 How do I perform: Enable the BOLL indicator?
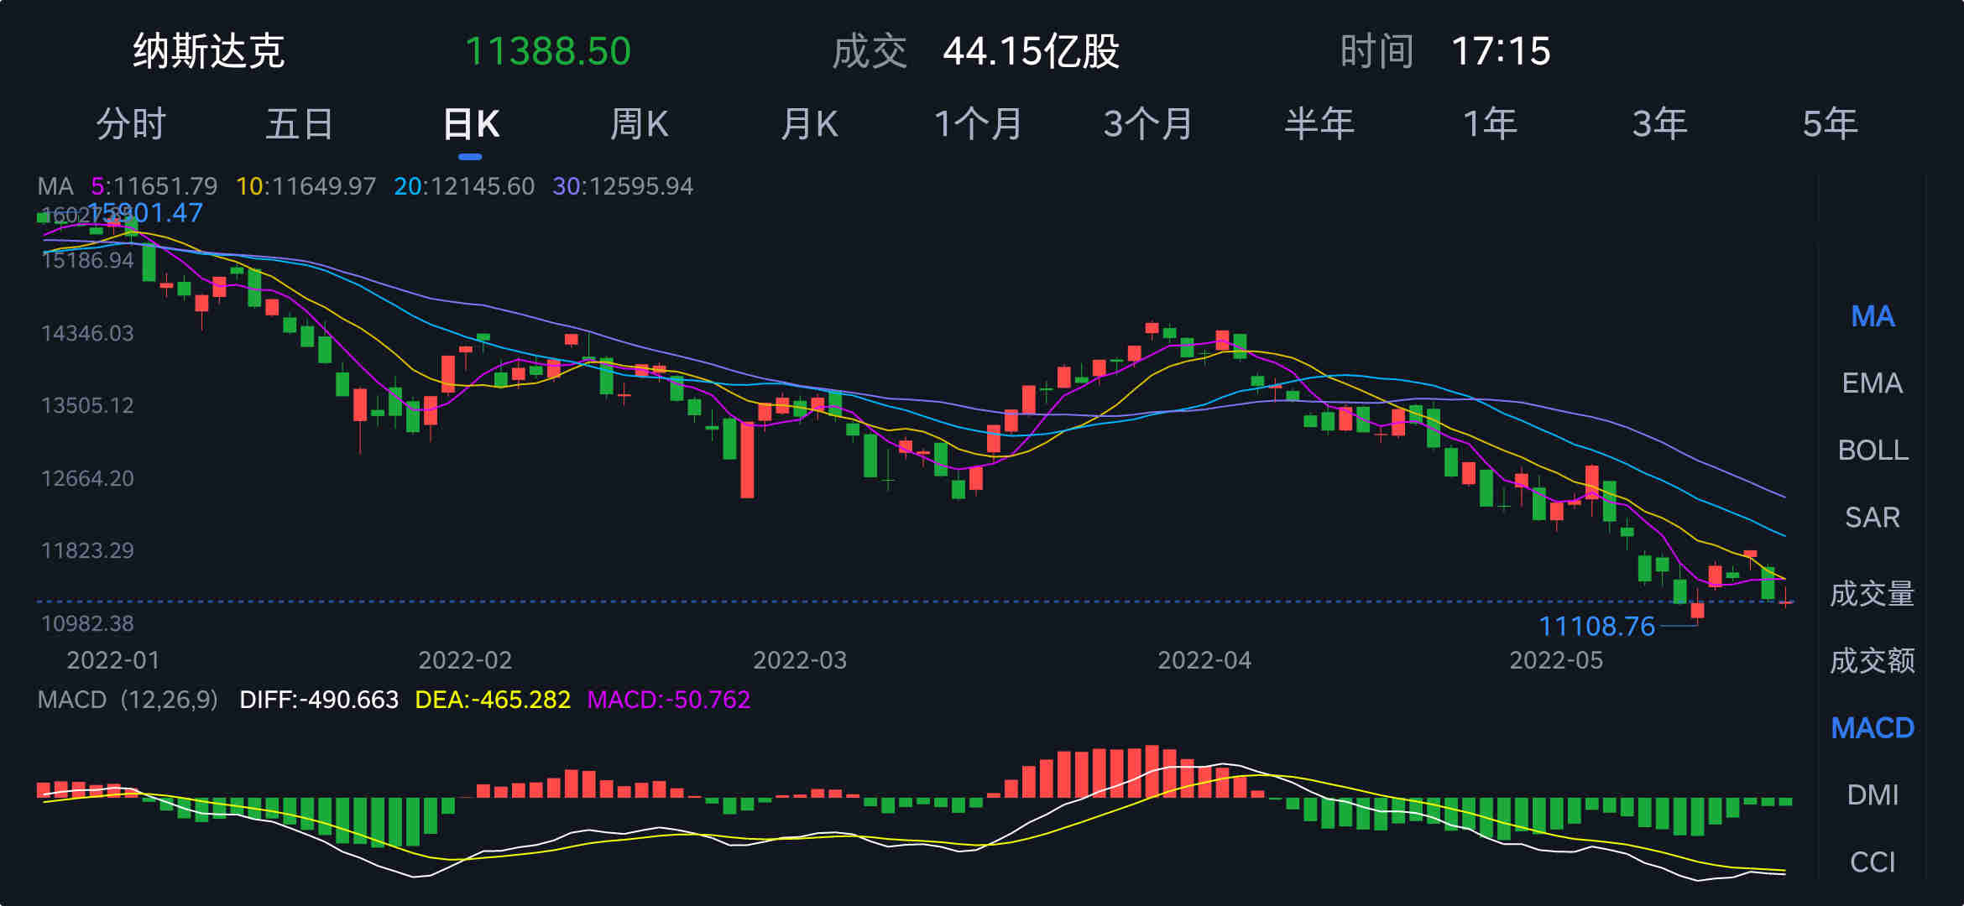pos(1873,450)
